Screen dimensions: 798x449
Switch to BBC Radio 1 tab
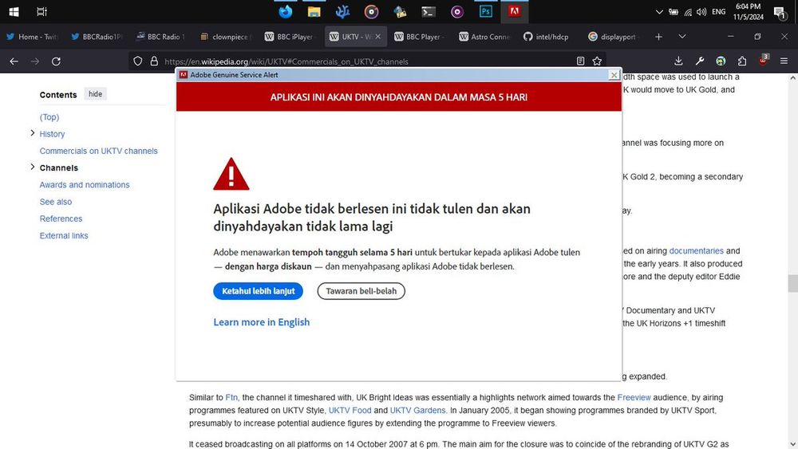[161, 37]
